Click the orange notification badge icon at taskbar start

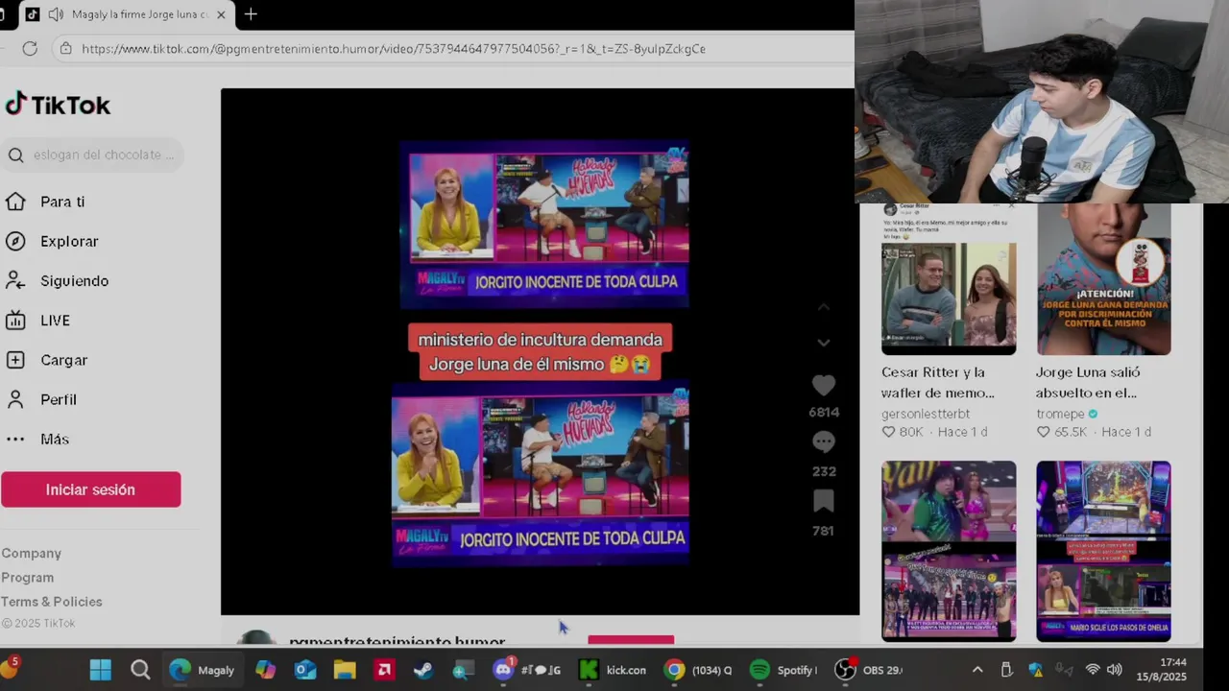9,666
